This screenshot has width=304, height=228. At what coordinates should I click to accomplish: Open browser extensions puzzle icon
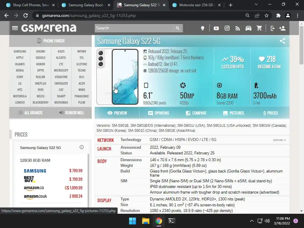278,15
